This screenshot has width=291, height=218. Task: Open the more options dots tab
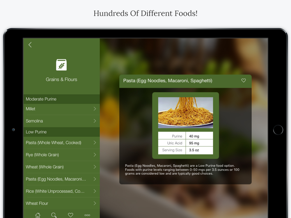[x=87, y=215]
